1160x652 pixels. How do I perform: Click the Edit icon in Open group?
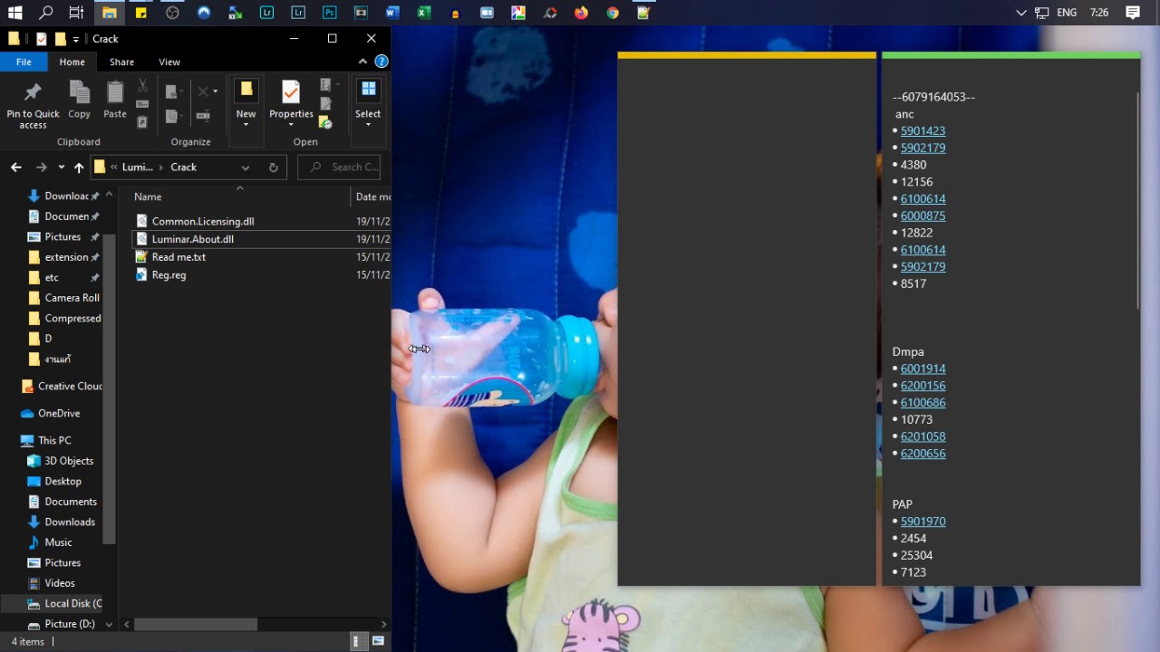point(326,104)
